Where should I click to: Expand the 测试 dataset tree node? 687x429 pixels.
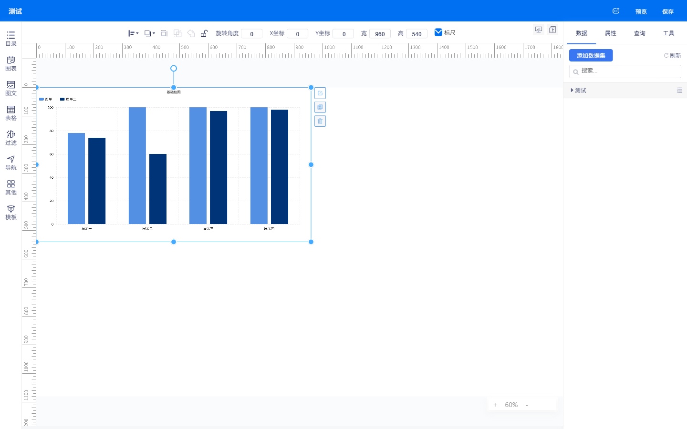[572, 90]
